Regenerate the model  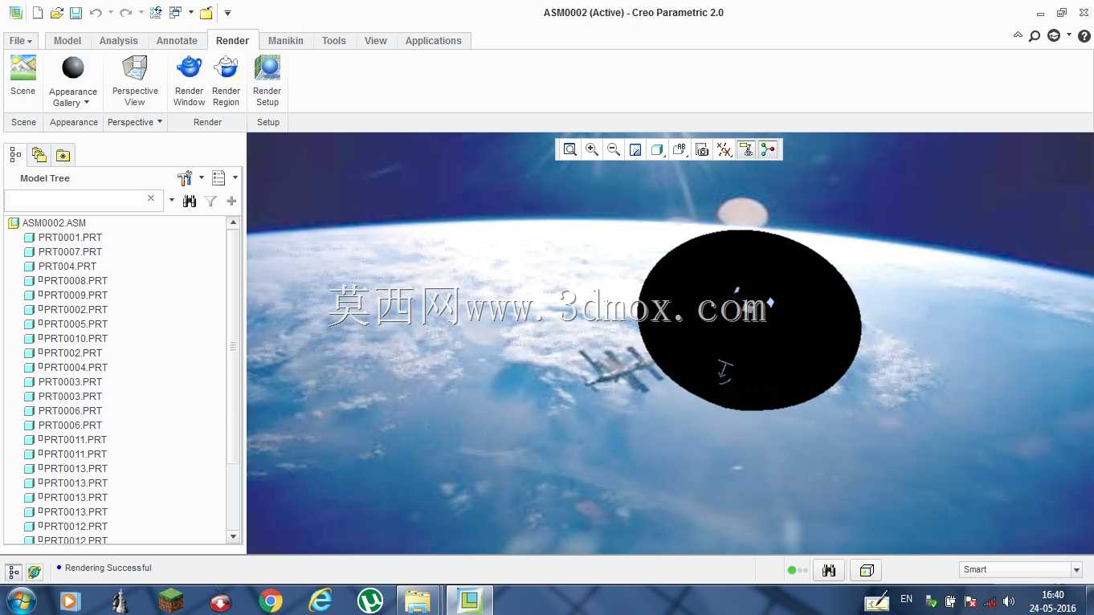[156, 13]
